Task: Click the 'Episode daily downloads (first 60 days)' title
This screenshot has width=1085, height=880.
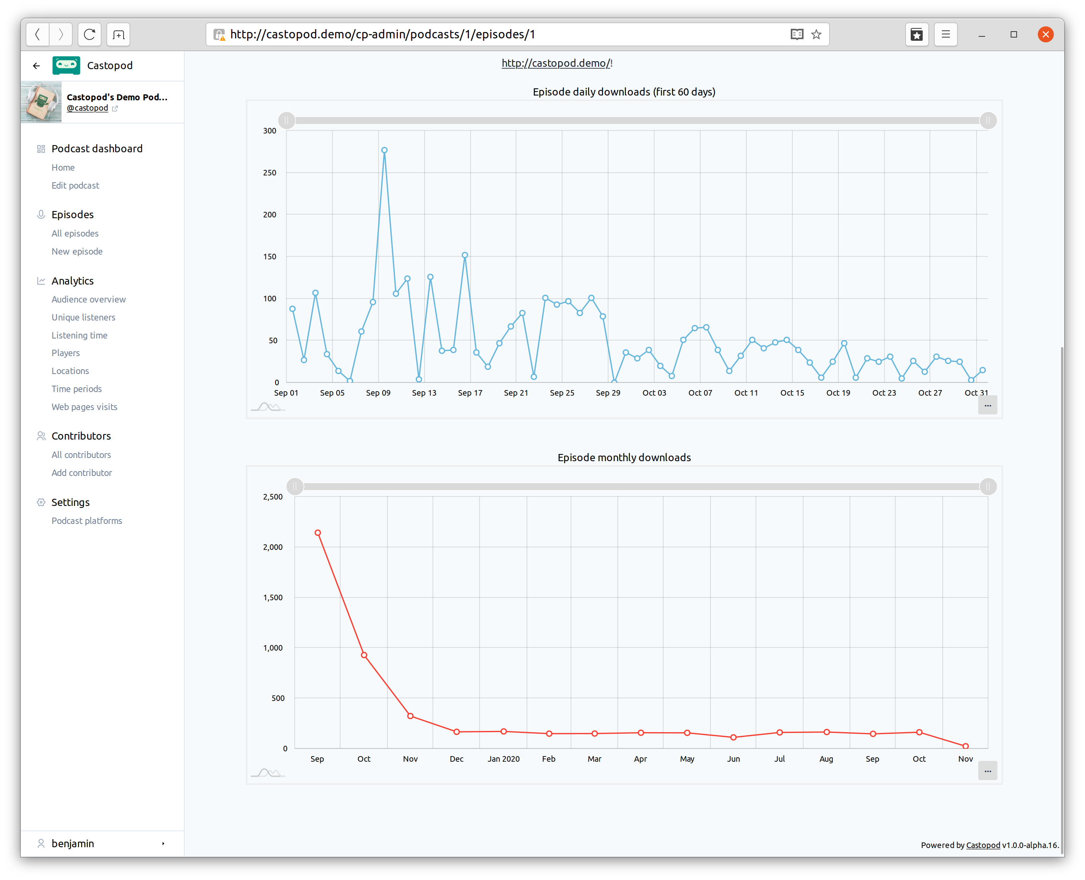Action: (x=624, y=92)
